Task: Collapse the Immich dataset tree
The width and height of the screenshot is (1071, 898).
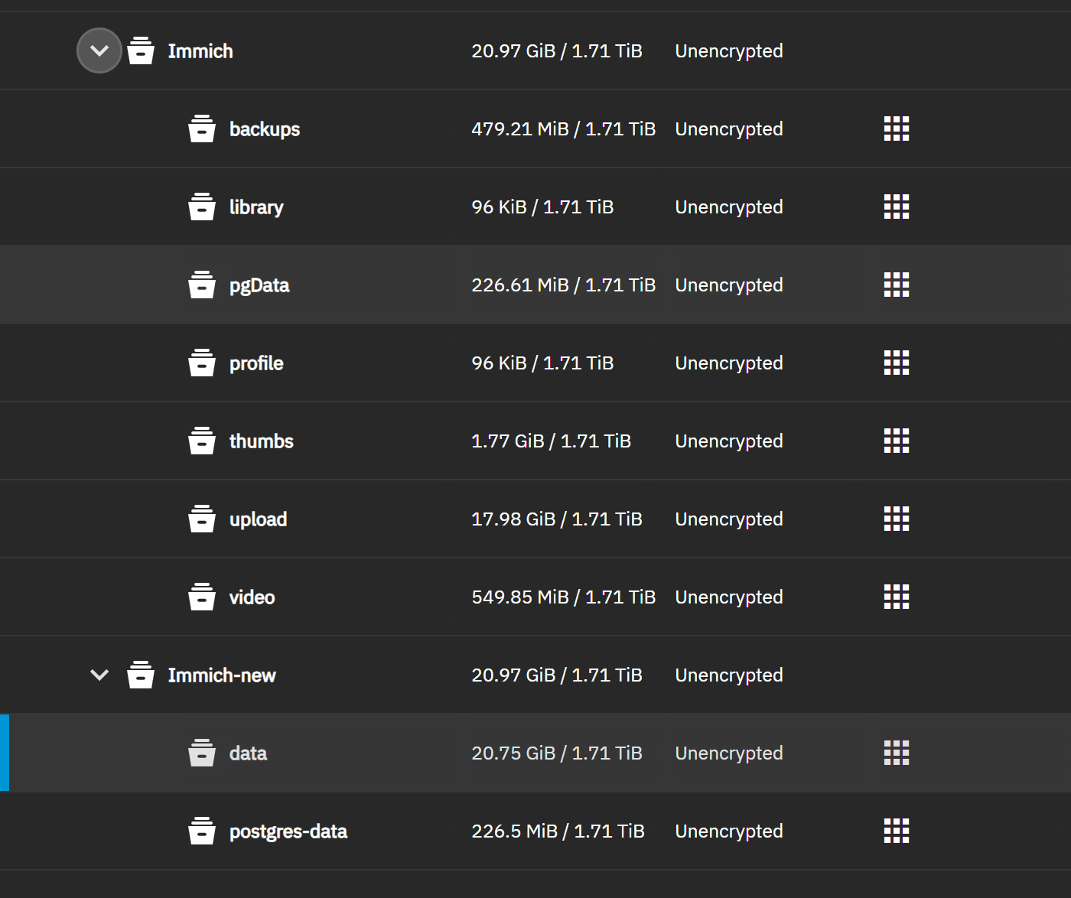Action: pos(99,51)
